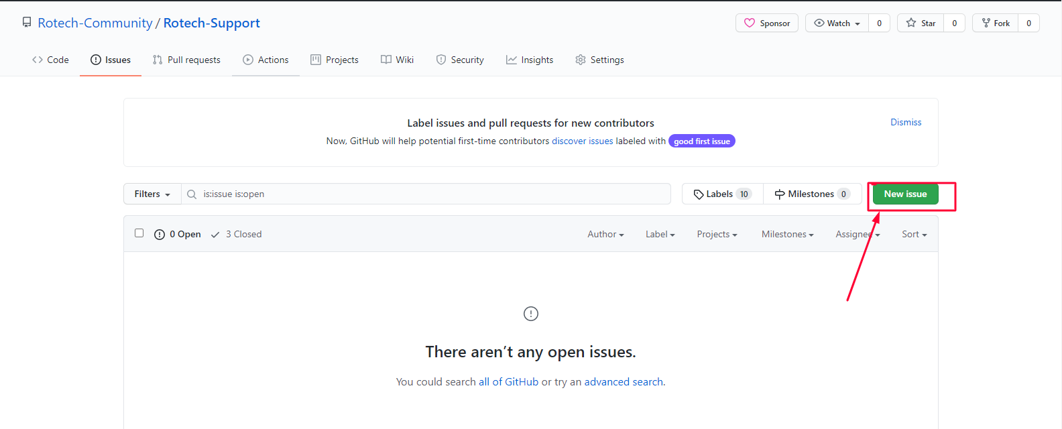Open the Sort dropdown
The height and width of the screenshot is (429, 1062).
914,234
